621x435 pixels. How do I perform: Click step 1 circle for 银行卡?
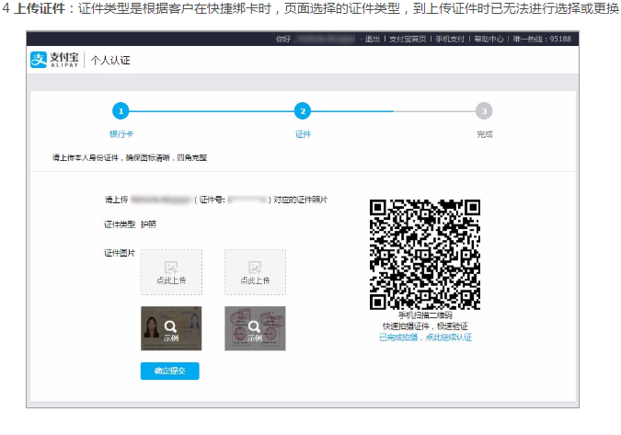[121, 111]
